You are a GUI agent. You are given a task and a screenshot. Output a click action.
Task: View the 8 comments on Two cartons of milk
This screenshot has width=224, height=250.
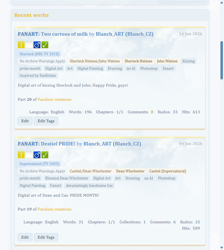152,112
